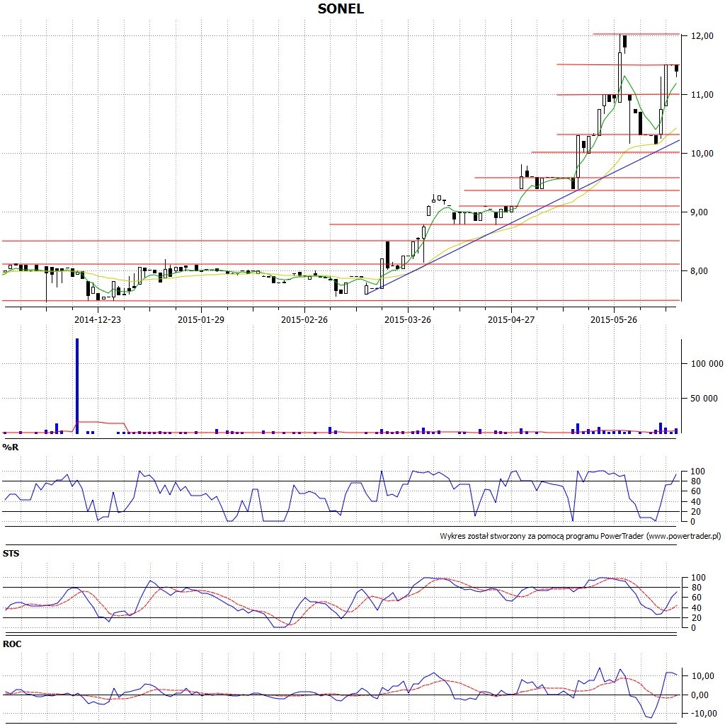The height and width of the screenshot is (725, 725).
Task: Click the SONEL chart title
Action: point(341,8)
